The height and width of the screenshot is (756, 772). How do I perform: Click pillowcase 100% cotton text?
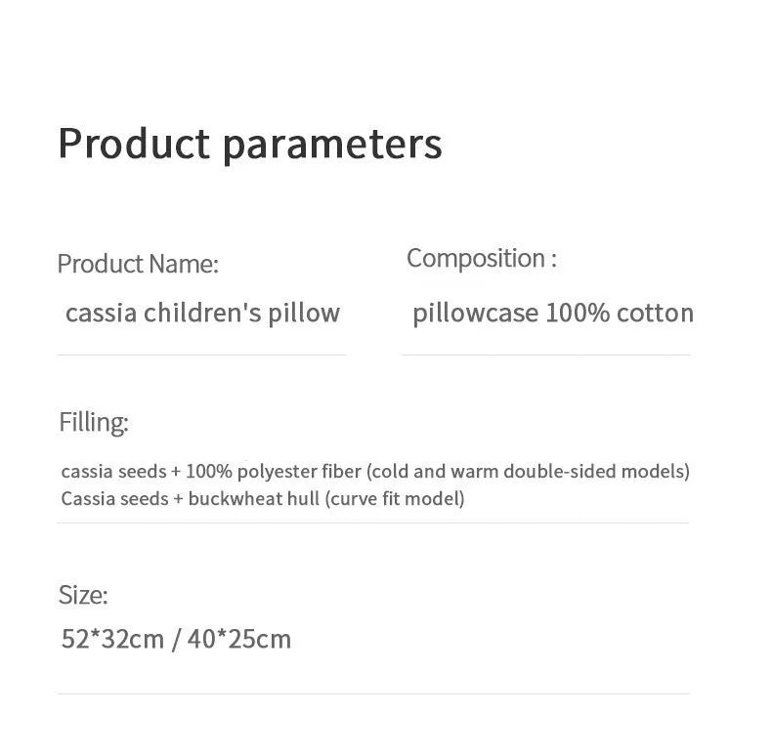(553, 314)
